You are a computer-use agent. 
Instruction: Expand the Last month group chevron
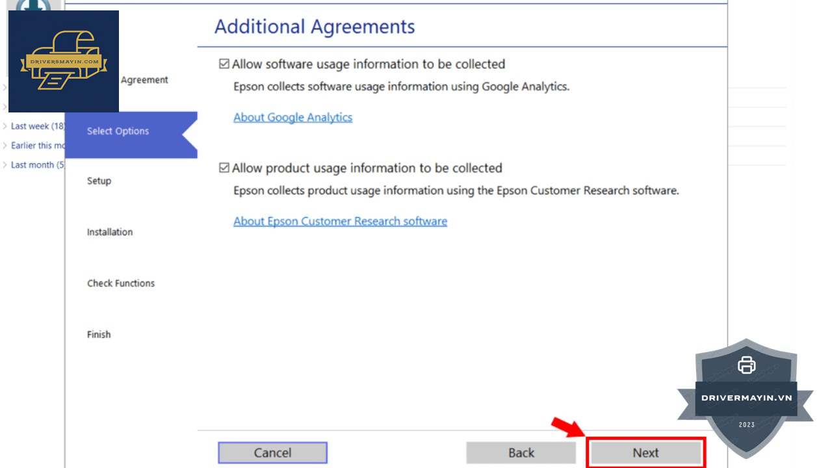(x=5, y=165)
